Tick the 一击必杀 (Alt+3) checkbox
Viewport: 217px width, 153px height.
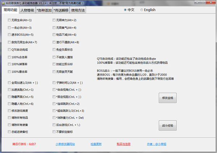(x=9, y=27)
